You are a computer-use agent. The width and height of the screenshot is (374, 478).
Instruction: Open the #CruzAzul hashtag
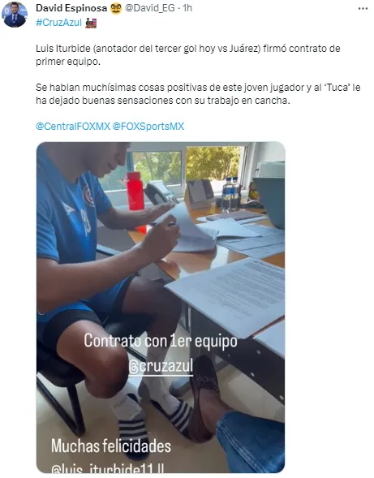[59, 23]
